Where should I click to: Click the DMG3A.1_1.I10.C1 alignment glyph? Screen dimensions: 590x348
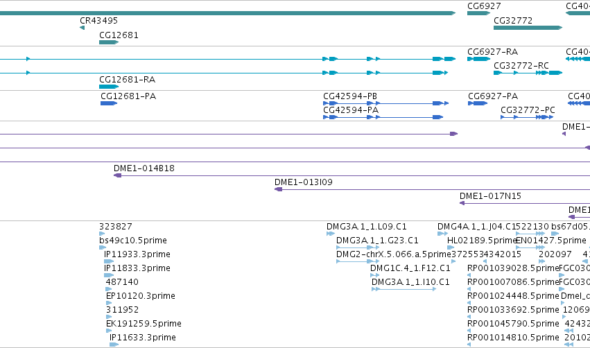coord(404,289)
